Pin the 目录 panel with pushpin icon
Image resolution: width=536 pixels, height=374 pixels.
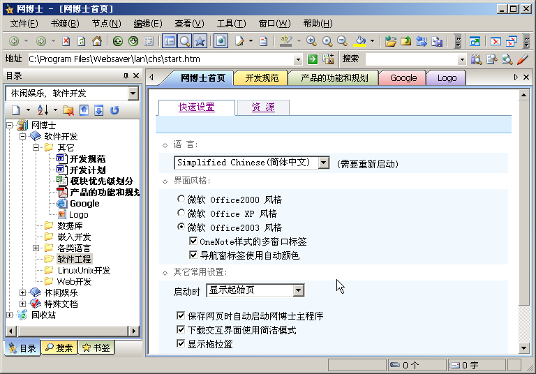(x=126, y=76)
